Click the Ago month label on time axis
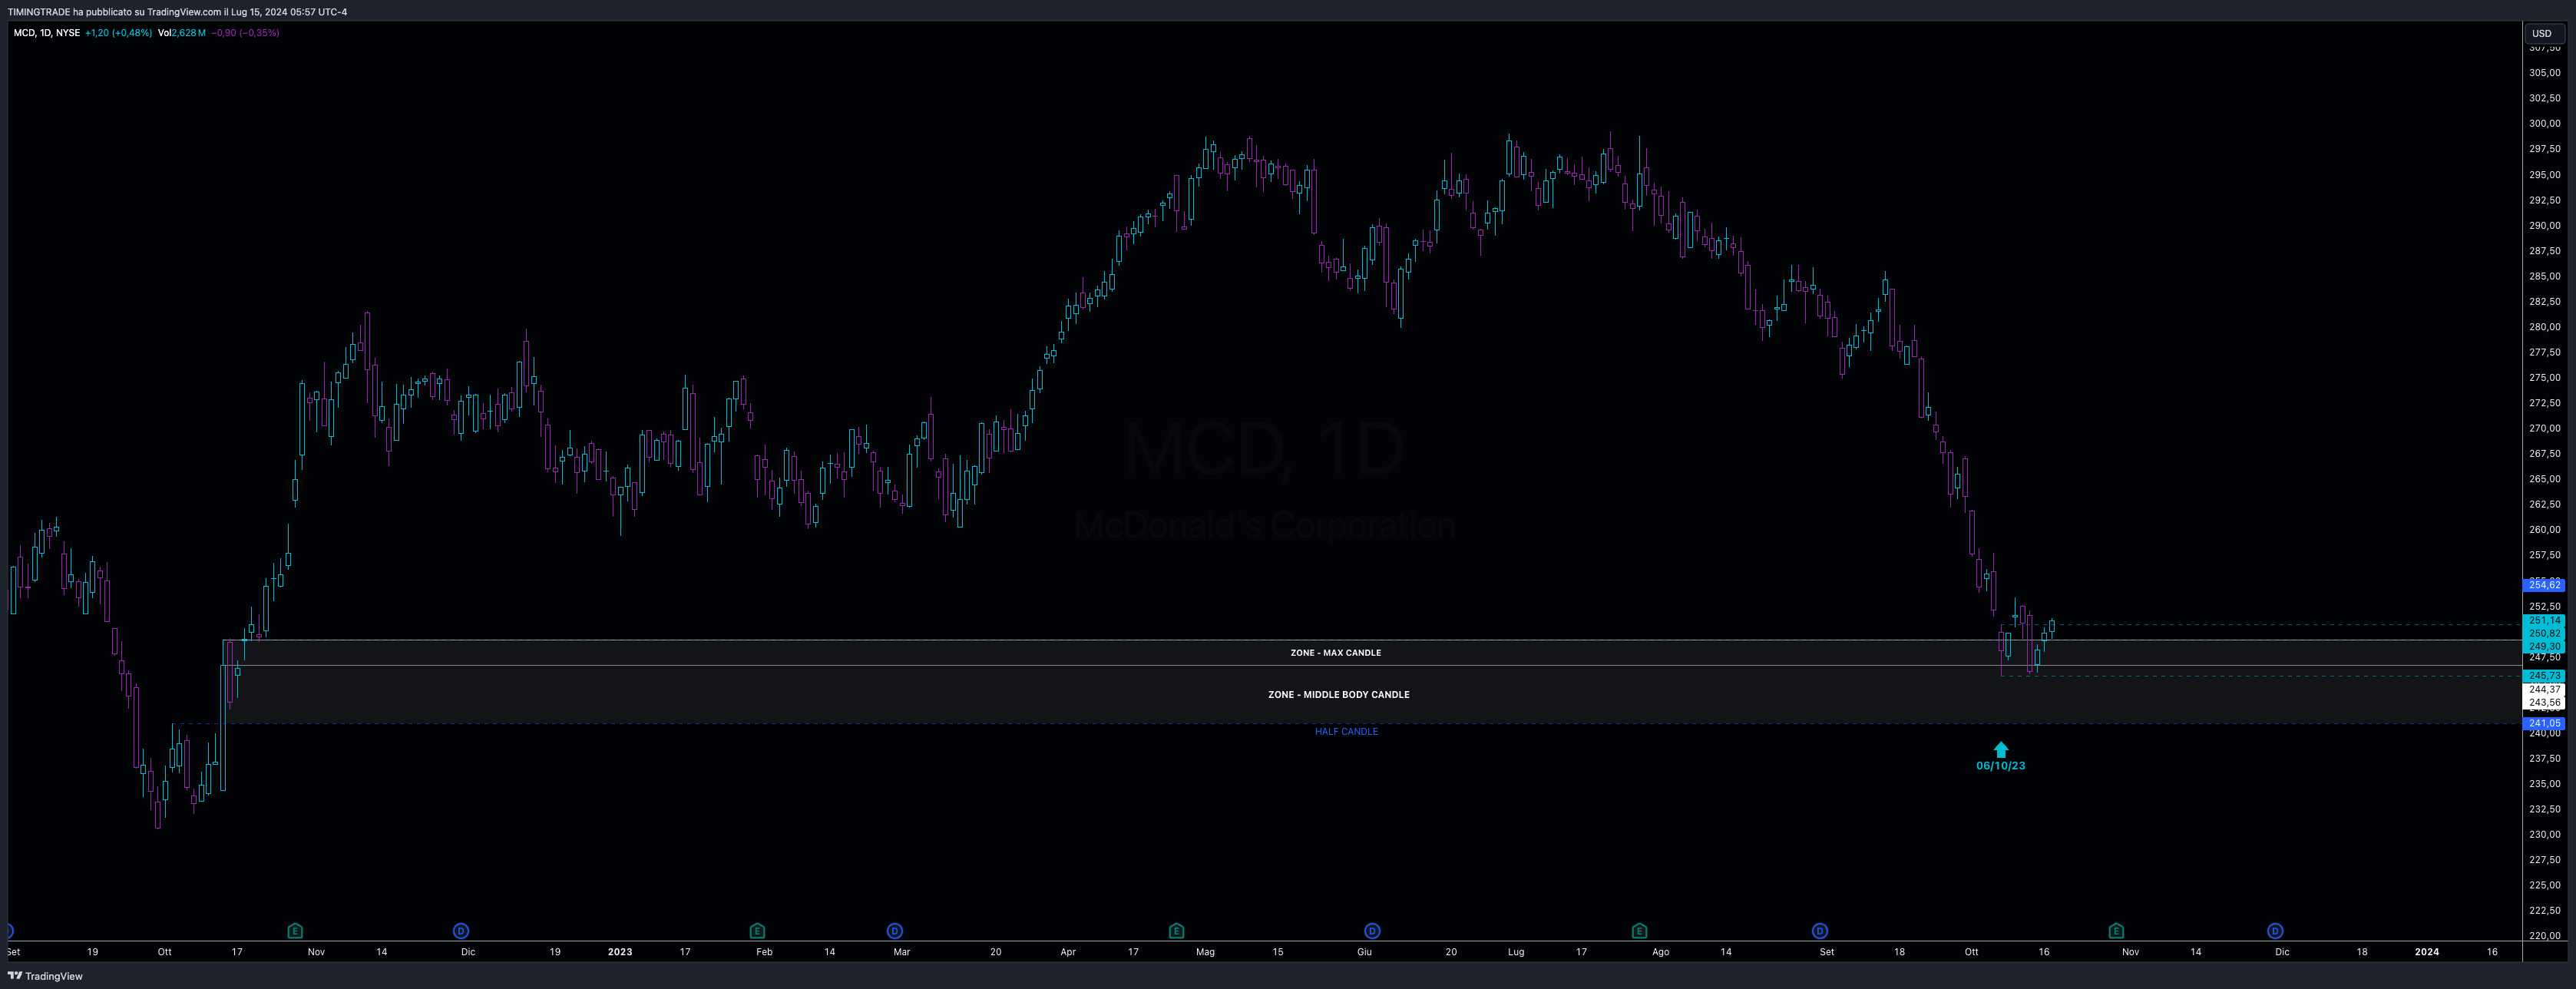 click(x=1660, y=952)
